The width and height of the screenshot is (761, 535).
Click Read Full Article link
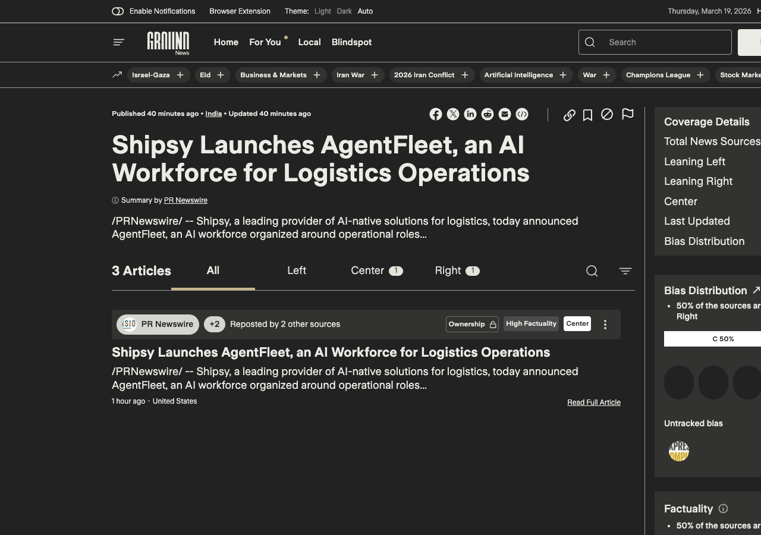594,402
